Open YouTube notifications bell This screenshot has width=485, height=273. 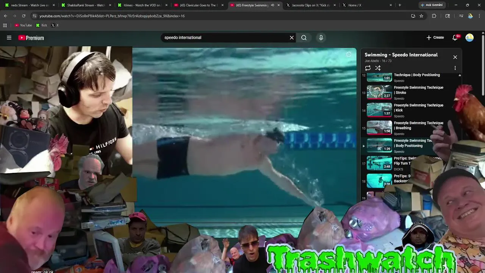pyautogui.click(x=455, y=38)
